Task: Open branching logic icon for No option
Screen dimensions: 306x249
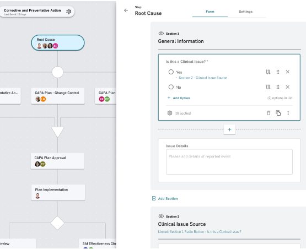Action: [x=268, y=87]
